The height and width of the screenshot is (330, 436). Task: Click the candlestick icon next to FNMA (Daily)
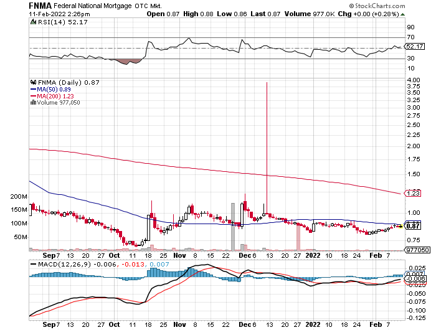coord(33,82)
